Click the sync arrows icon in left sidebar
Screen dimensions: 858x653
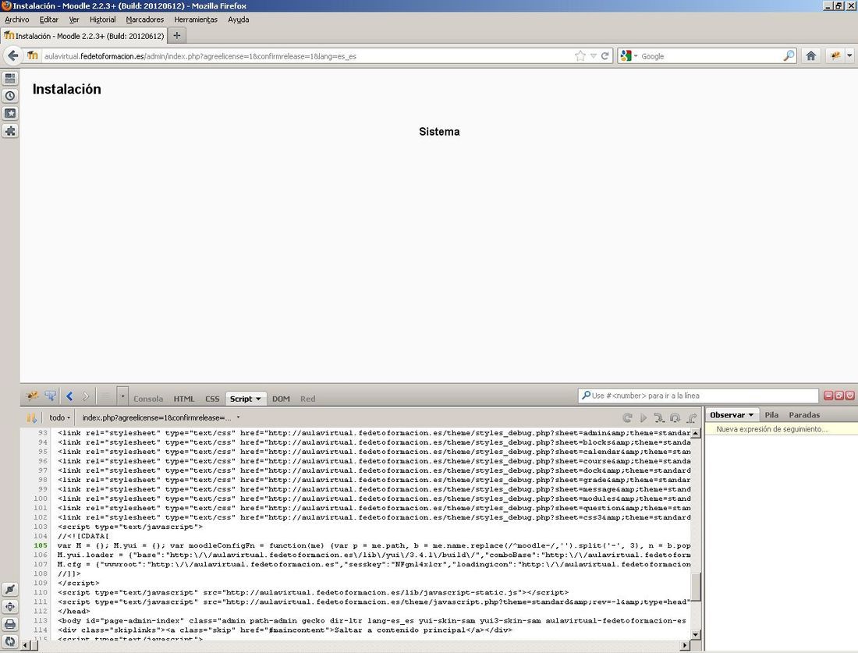point(10,641)
